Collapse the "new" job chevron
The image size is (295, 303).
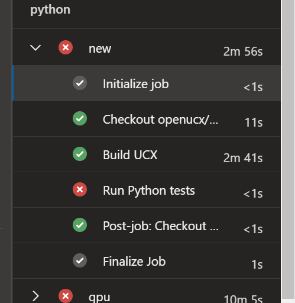[35, 48]
